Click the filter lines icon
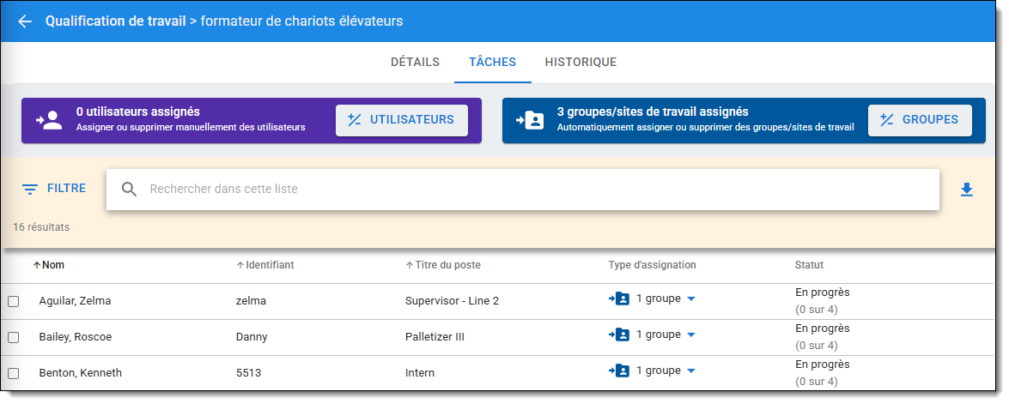Image resolution: width=1009 pixels, height=404 pixels. pos(30,189)
